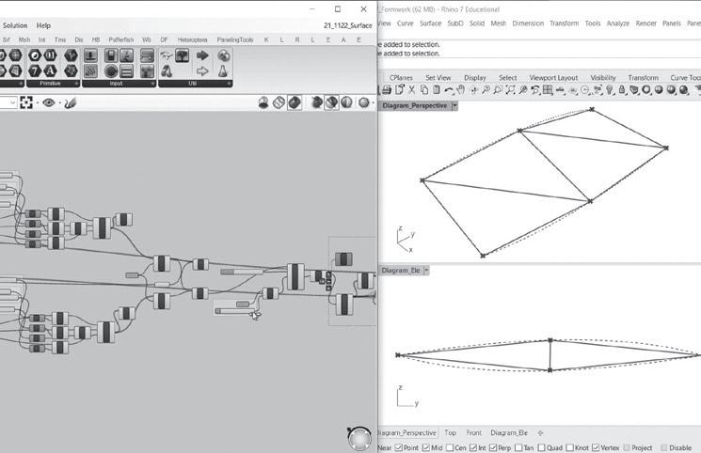Click the four-viewport layout icon in Rhino
Viewport: 701px width, 453px height.
[x=548, y=90]
